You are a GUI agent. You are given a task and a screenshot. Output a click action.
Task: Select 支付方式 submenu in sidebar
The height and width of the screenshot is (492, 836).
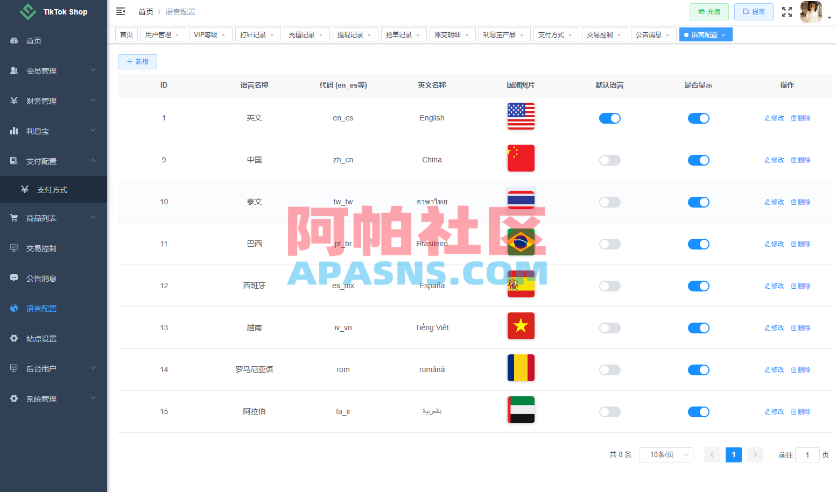[53, 190]
